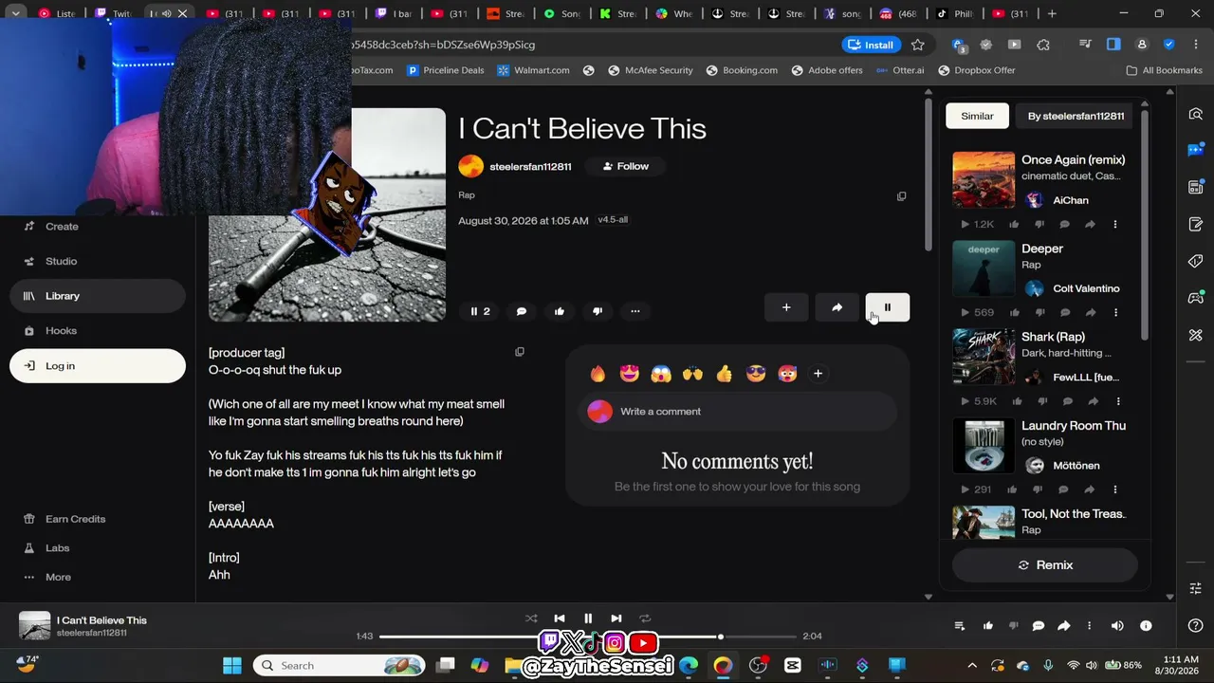Click the Write a comment field

[737, 411]
